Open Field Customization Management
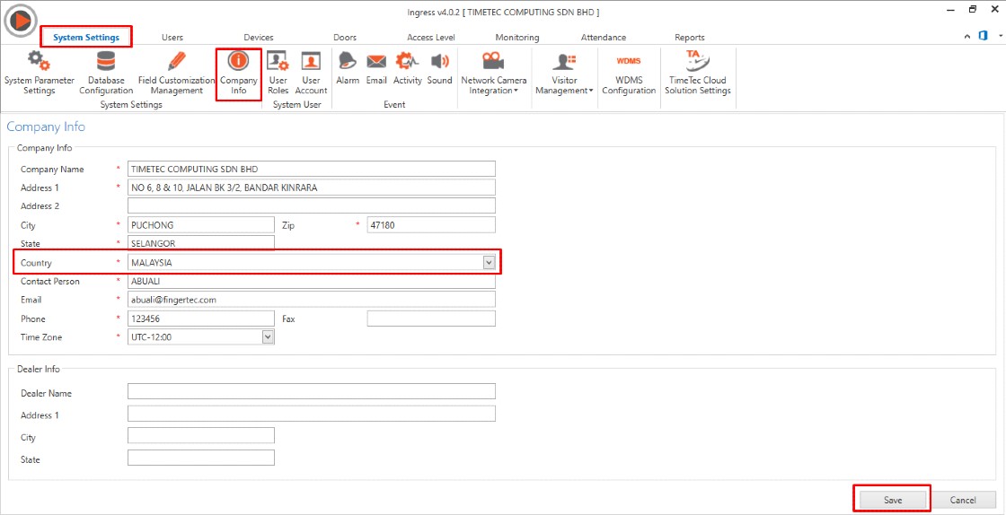Screen dimensions: 1006x515 coord(176,73)
